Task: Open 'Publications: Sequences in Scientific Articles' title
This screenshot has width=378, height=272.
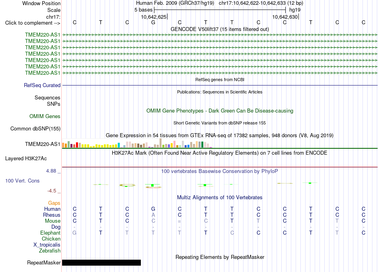Action: click(220, 92)
